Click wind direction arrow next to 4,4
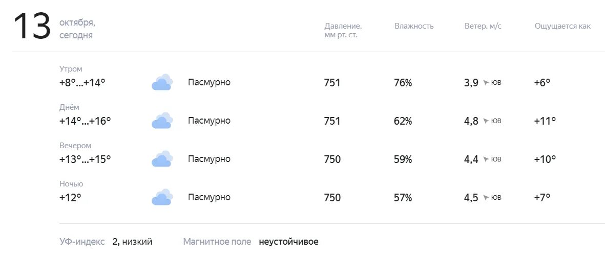This screenshot has height=258, width=605. point(486,159)
